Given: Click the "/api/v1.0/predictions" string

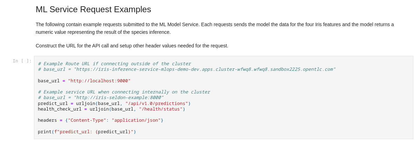Looking at the screenshot, I should click(x=156, y=103).
